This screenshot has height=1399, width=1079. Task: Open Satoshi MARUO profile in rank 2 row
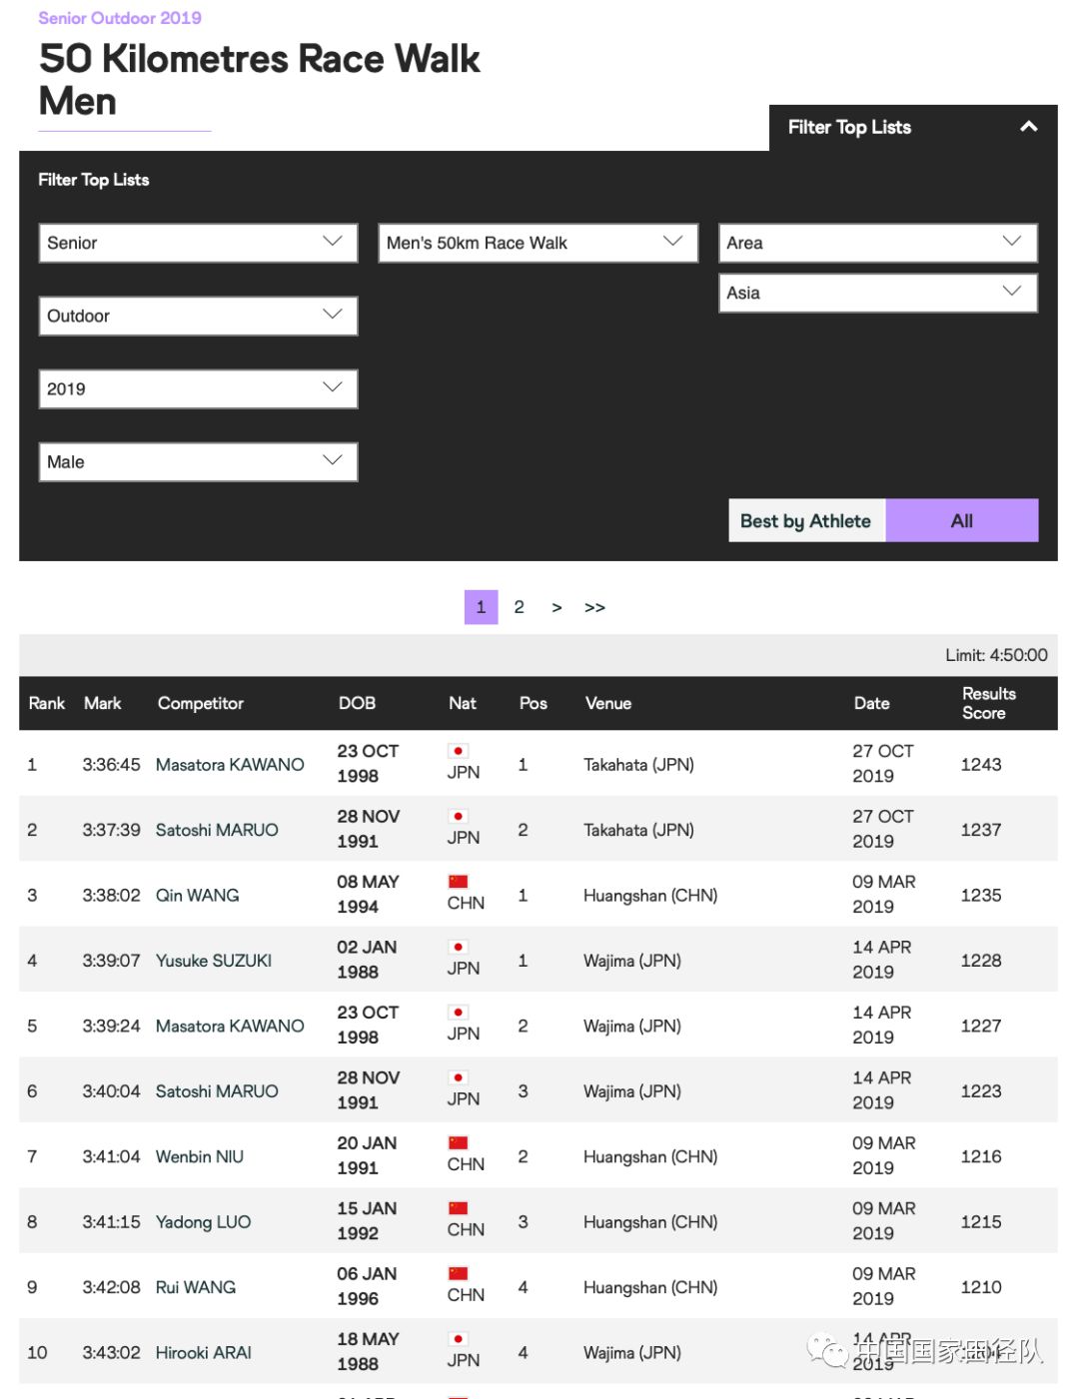pyautogui.click(x=217, y=830)
